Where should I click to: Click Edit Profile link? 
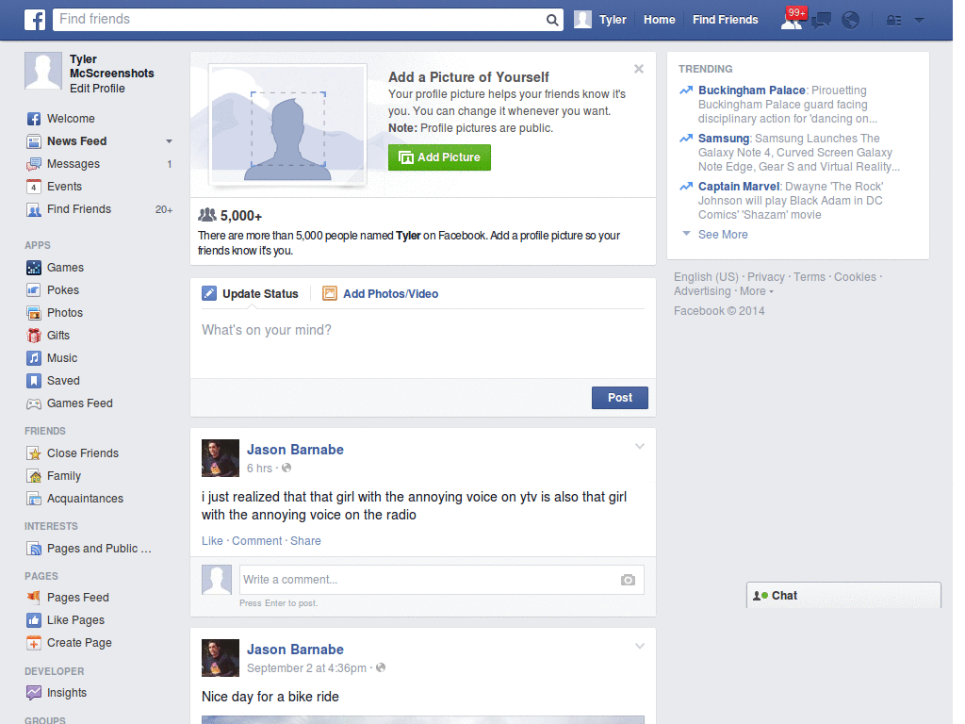[x=97, y=89]
